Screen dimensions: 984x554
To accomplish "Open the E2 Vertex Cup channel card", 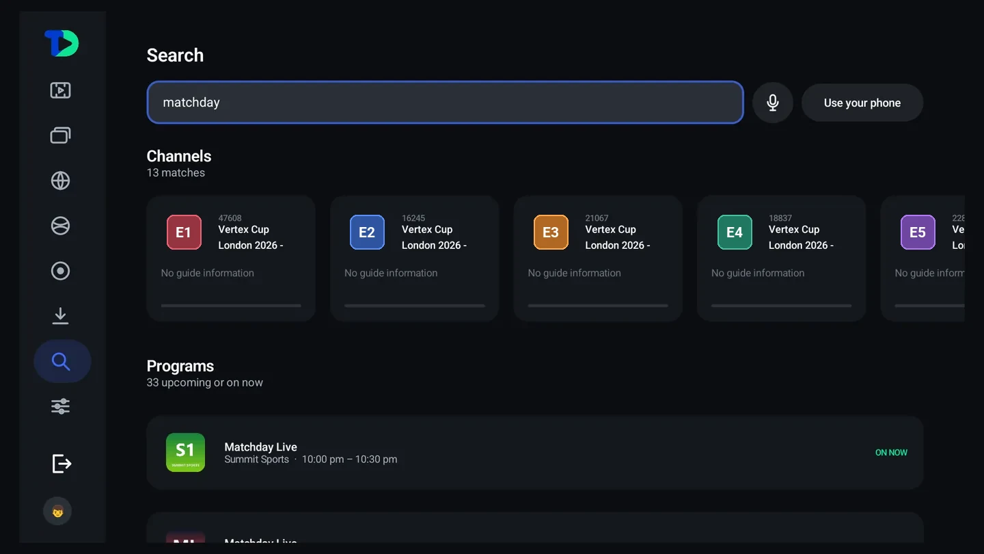I will pos(415,259).
